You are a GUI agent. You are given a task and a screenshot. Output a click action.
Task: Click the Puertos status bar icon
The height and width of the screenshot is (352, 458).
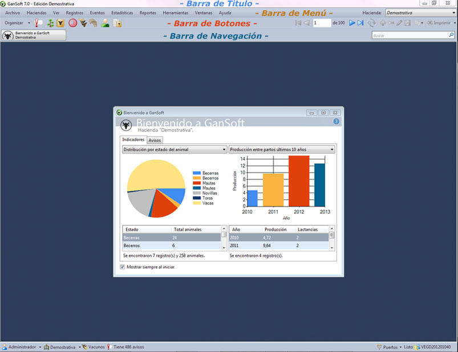coord(379,347)
